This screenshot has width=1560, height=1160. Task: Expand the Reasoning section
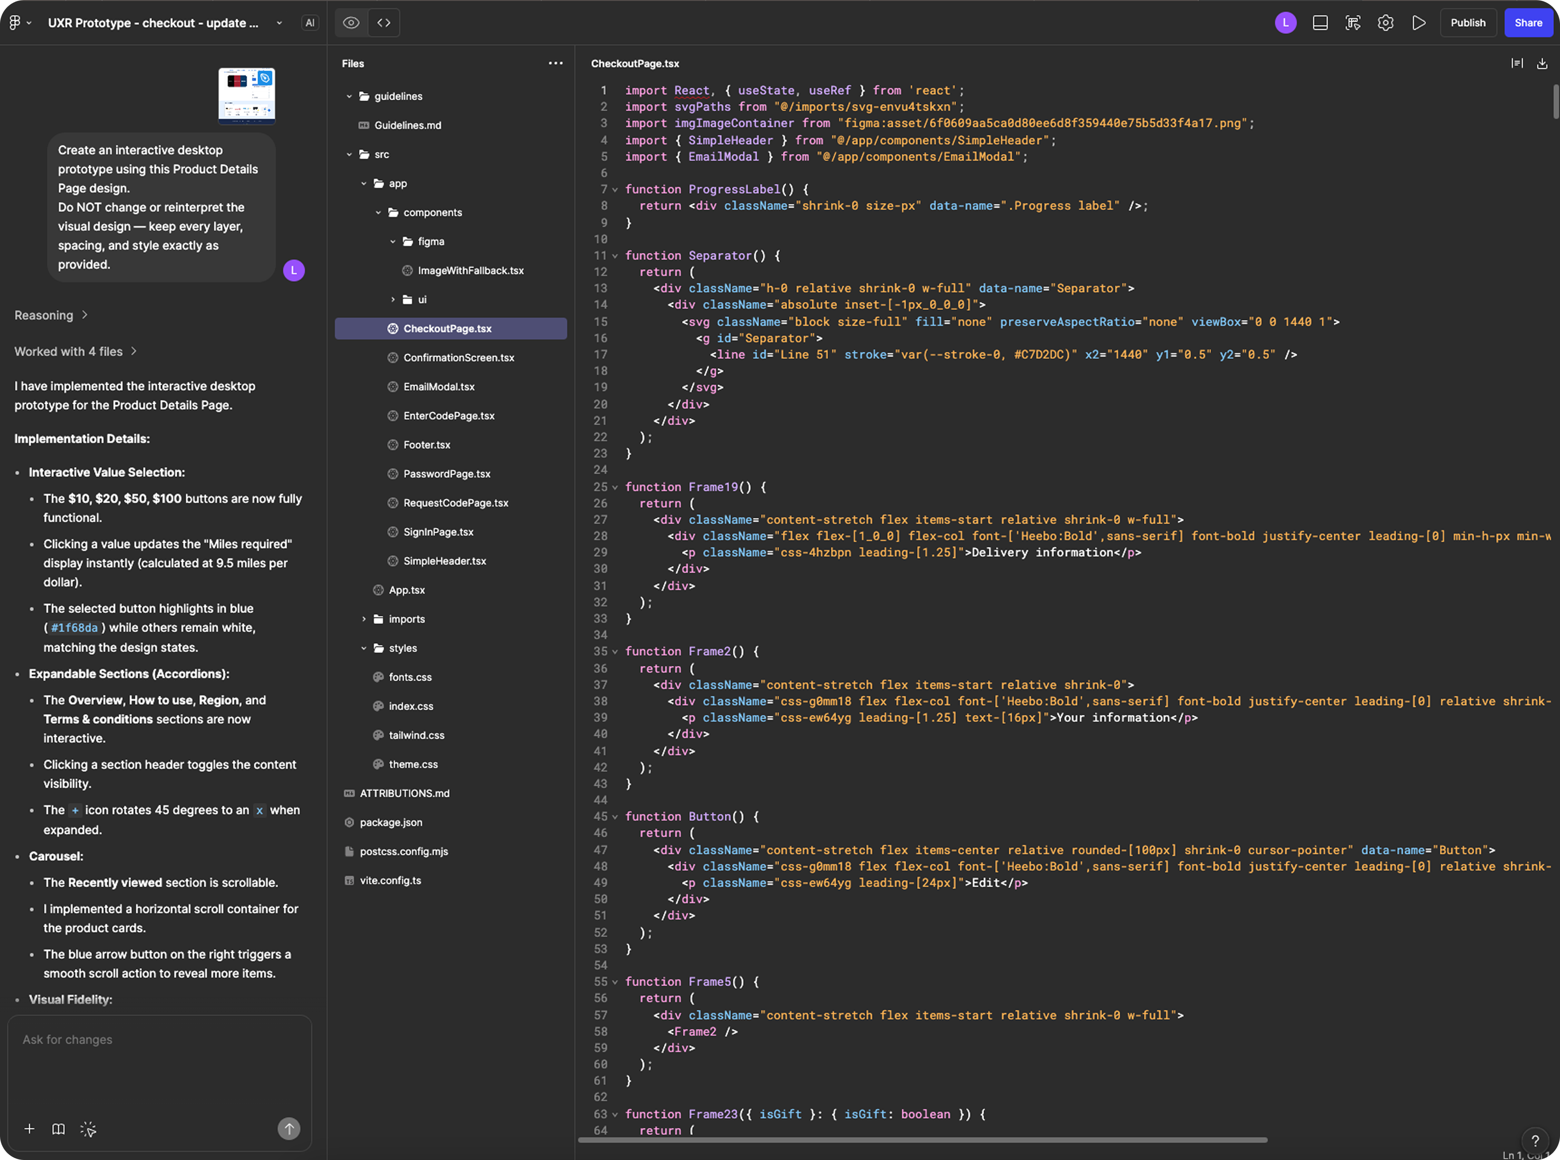44,315
